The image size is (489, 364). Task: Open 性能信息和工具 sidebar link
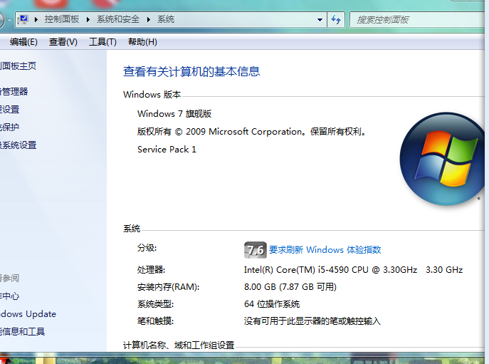coord(23,331)
